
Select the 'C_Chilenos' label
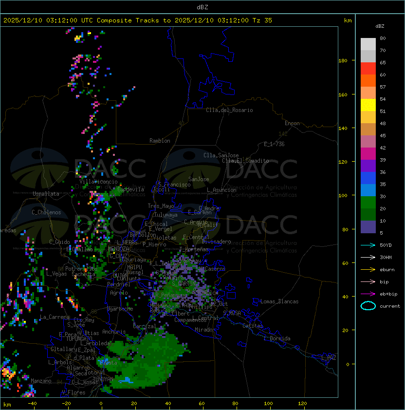point(46,212)
